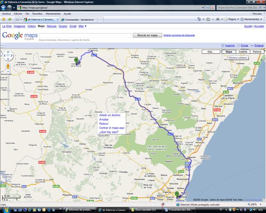Image resolution: width=266 pixels, height=213 pixels.
Task: Choose ¿Qué hay aquí? from context menu
Action: tap(109, 132)
